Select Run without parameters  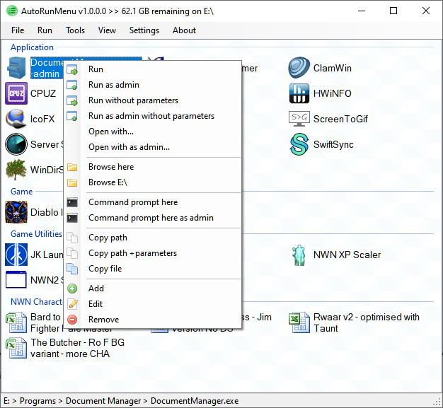pyautogui.click(x=153, y=100)
